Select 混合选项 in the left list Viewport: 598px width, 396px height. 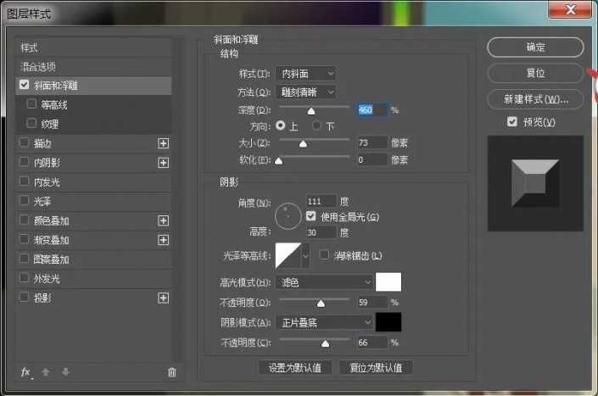39,66
